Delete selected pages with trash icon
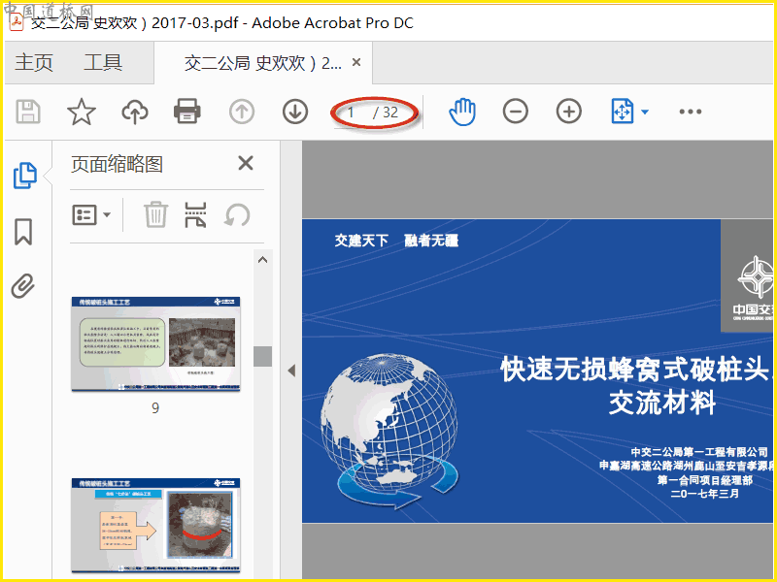 coord(156,214)
